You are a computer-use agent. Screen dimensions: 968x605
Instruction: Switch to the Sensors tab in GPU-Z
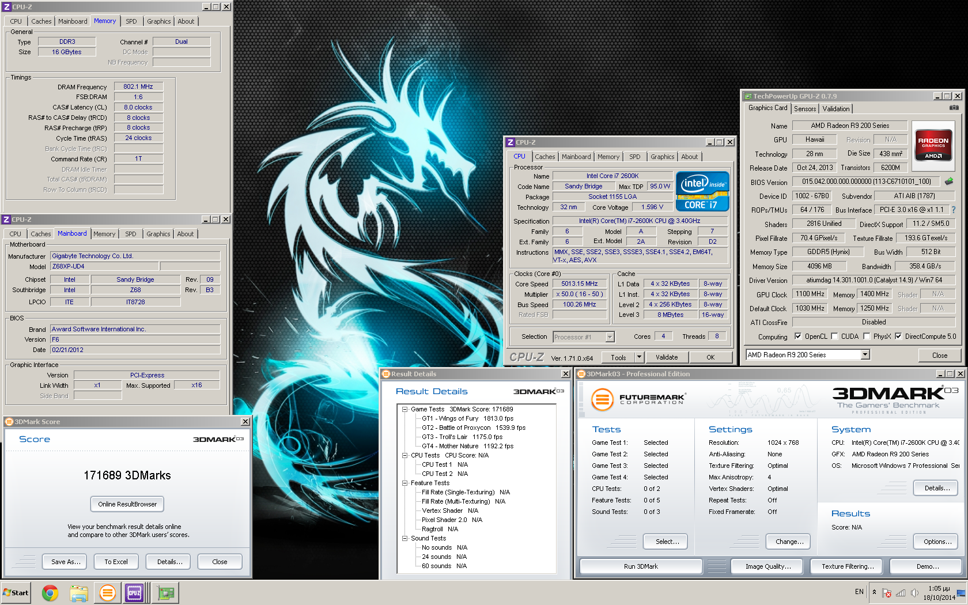pyautogui.click(x=805, y=109)
